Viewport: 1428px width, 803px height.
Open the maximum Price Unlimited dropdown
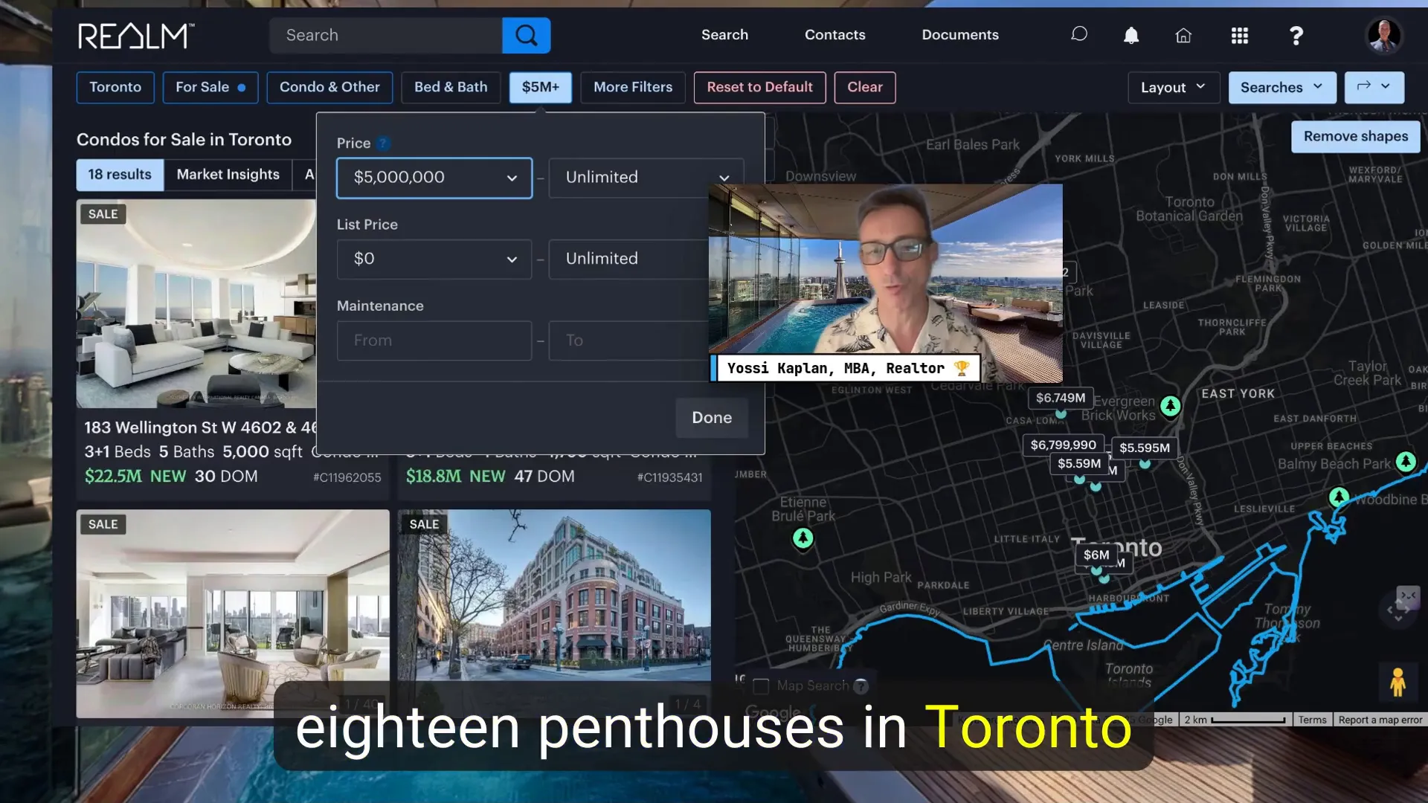[x=646, y=178]
